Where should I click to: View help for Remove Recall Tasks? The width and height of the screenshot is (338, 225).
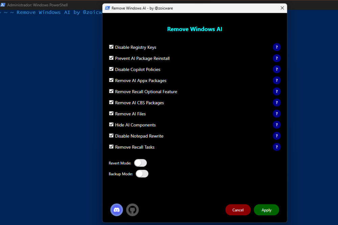click(x=276, y=147)
